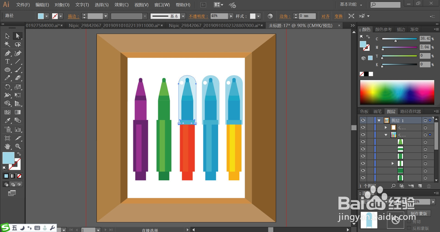Open the stroke color dropdown in control bar
440x232 pixels.
[61, 16]
